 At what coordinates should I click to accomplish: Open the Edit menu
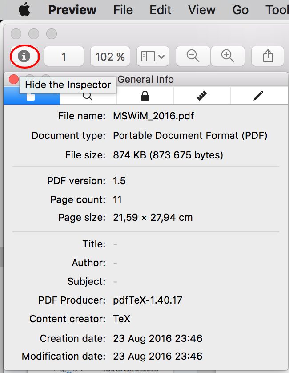coord(160,10)
